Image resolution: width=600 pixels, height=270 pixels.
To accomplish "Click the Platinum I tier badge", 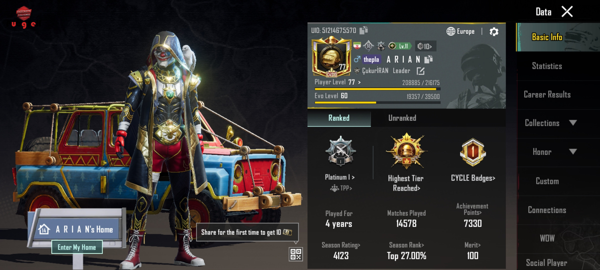I will (340, 151).
